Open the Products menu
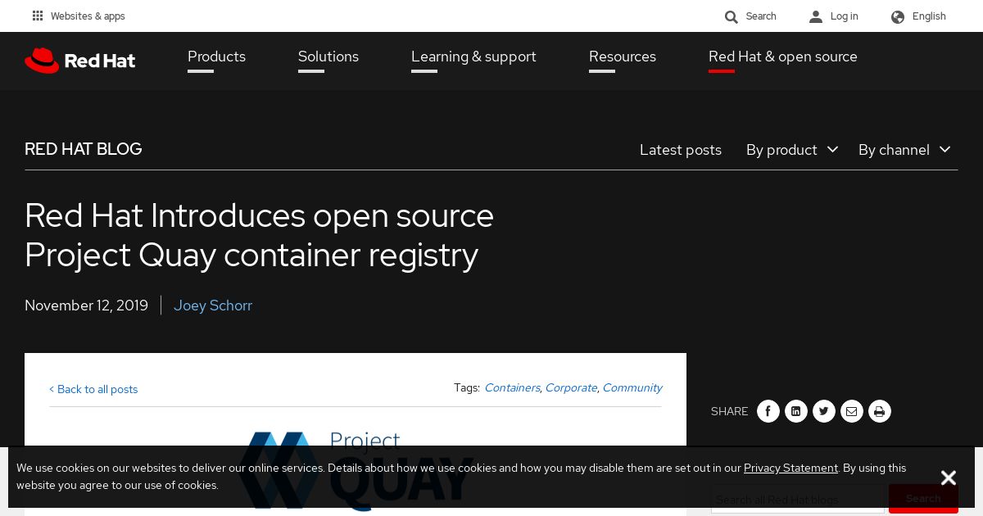 [216, 57]
